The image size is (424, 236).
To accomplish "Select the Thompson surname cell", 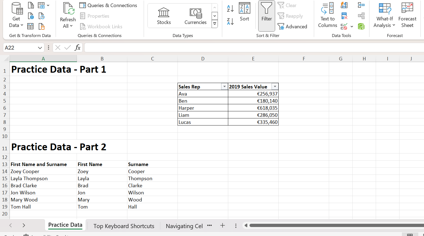I will (152, 178).
